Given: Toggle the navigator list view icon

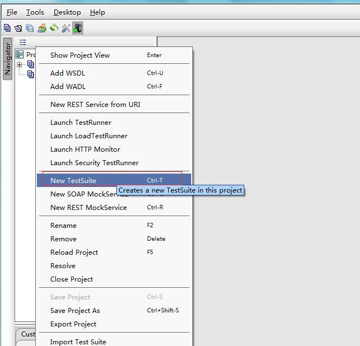Looking at the screenshot, I should tap(22, 43).
